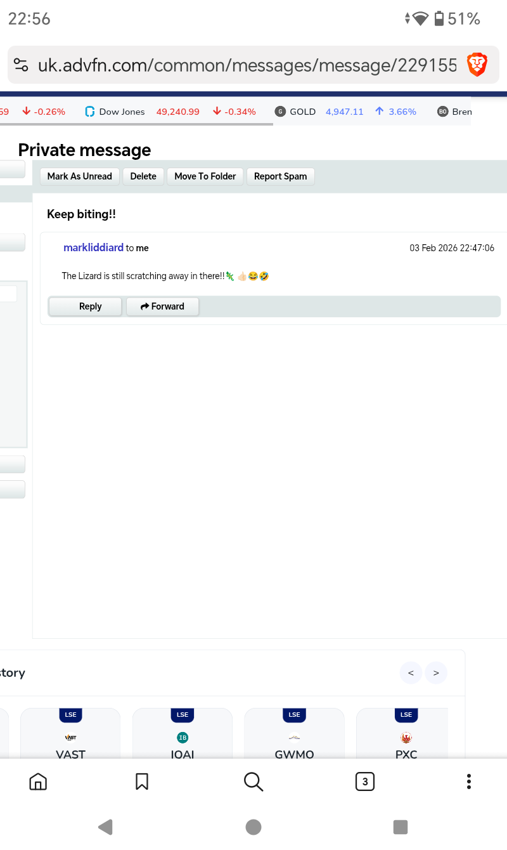The width and height of the screenshot is (507, 850).
Task: Open the VAST stock card
Action: click(71, 733)
